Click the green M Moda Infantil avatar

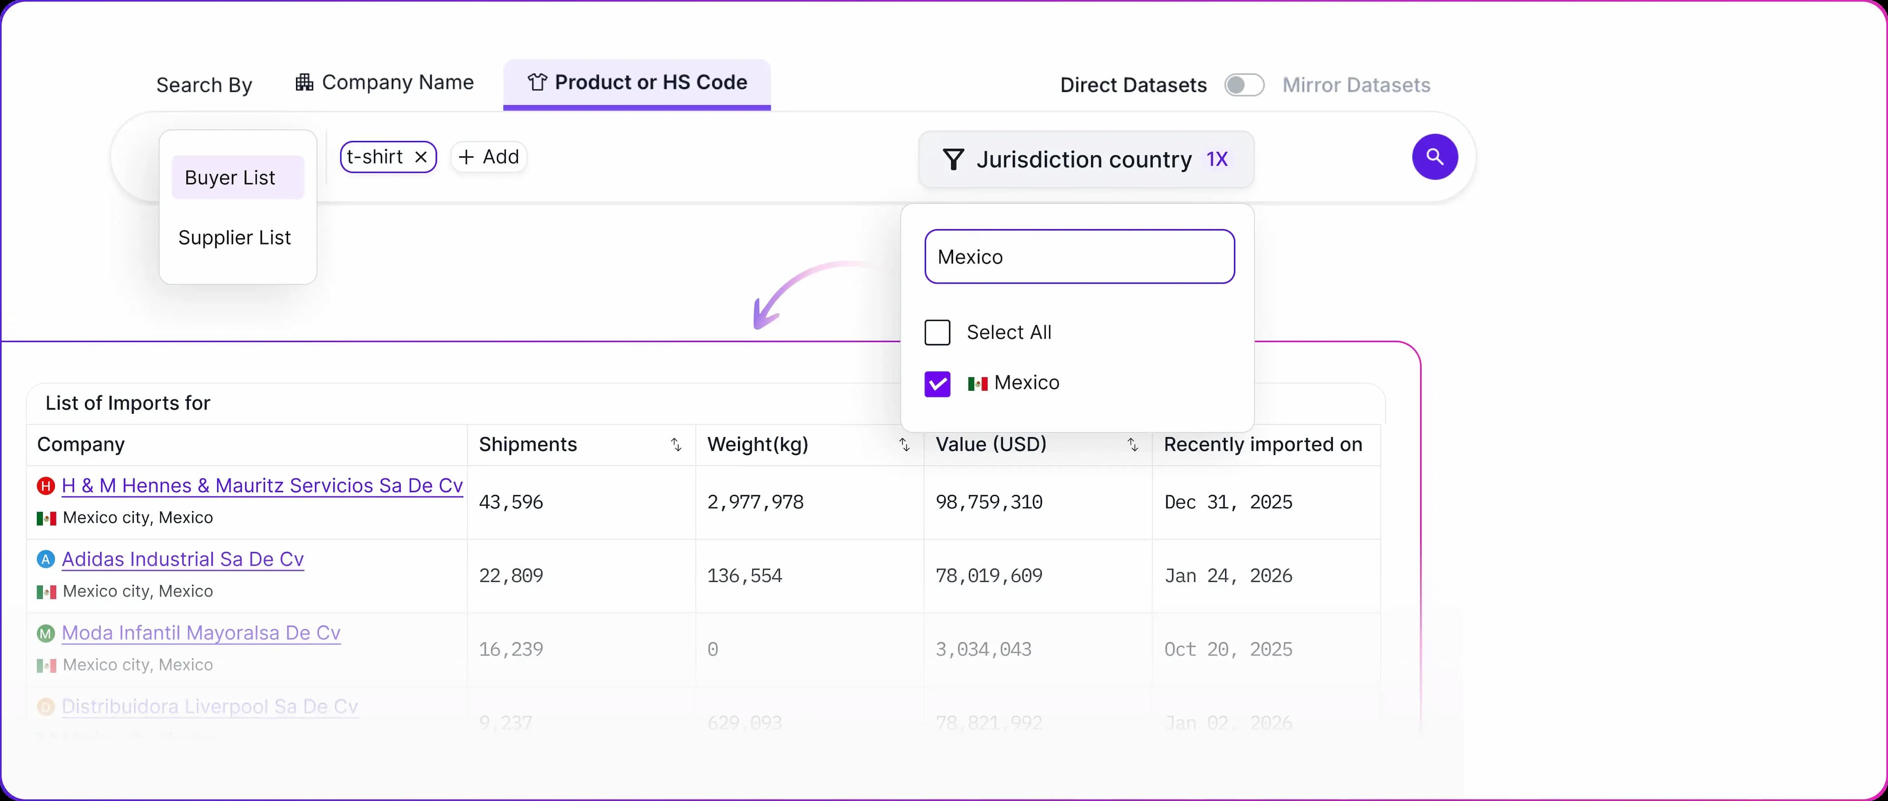tap(46, 633)
